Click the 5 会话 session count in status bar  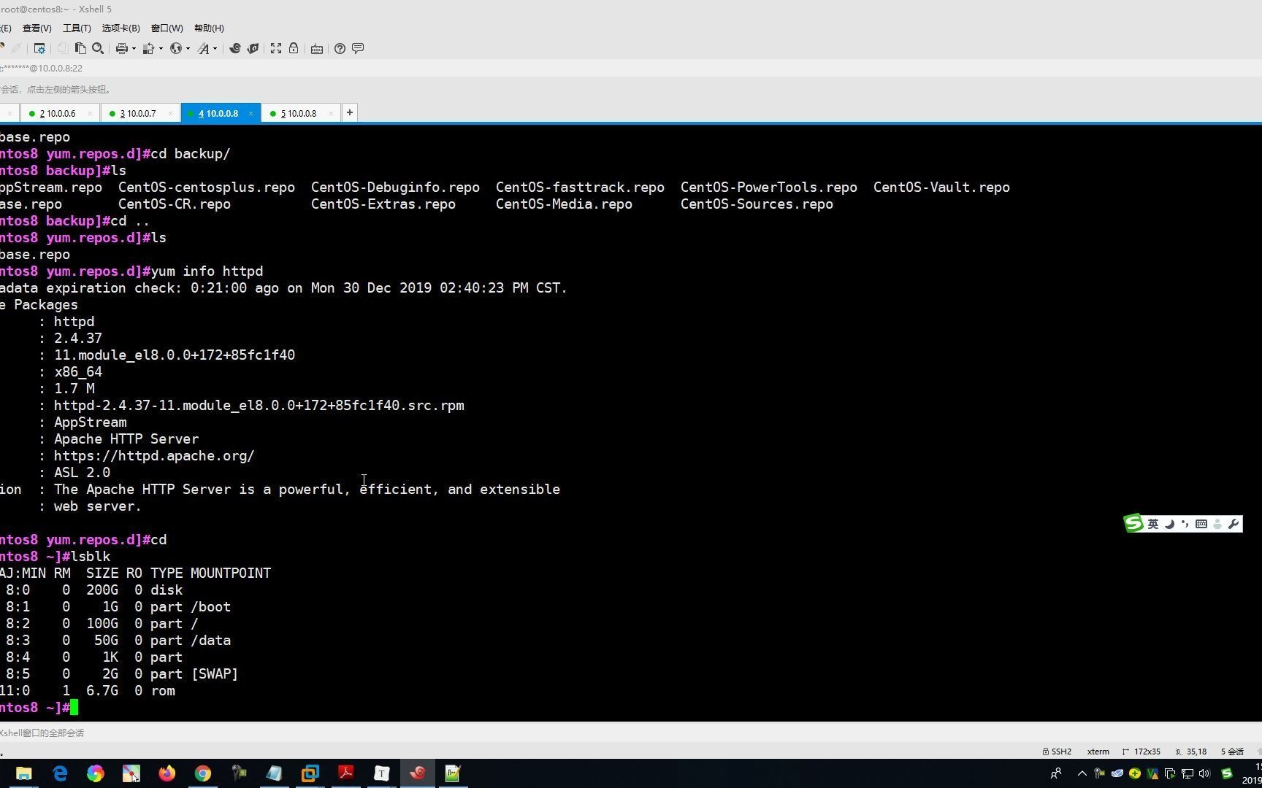[1232, 752]
